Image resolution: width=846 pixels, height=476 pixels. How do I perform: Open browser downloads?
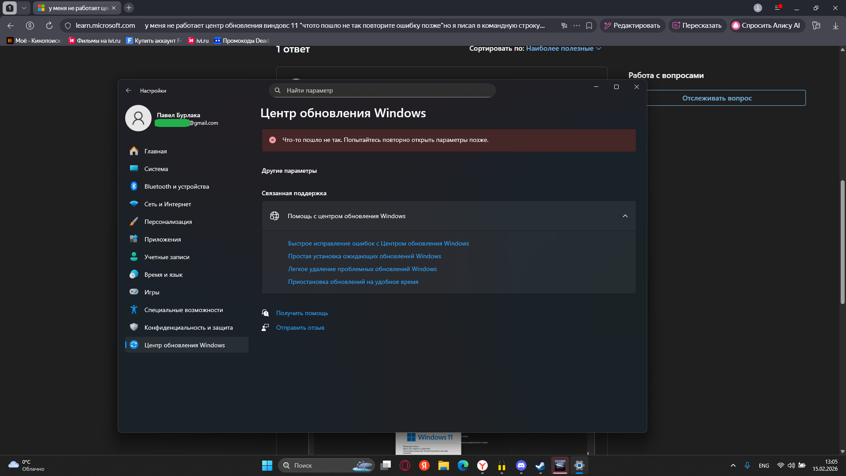coord(835,26)
